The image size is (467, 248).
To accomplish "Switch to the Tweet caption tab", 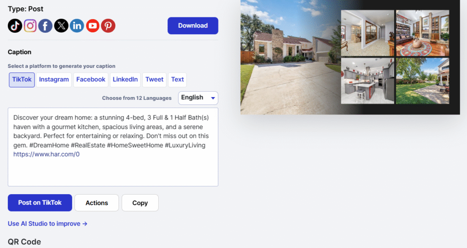I will (x=154, y=80).
